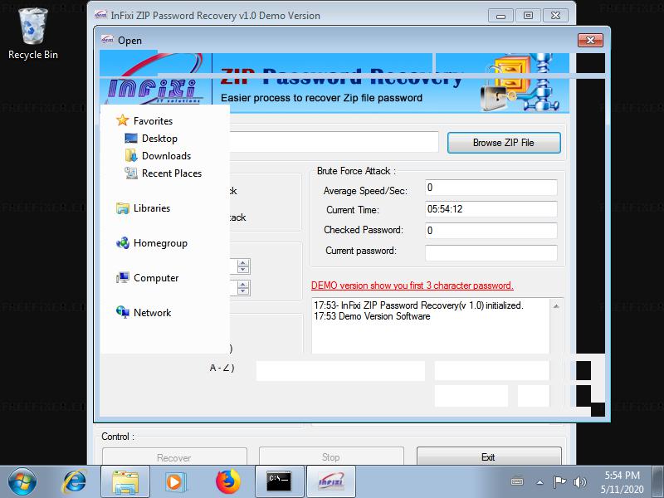Click the lower spinner control

[x=242, y=288]
